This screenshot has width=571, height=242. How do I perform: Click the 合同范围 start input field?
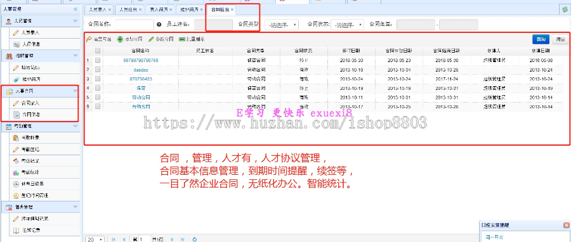coord(416,25)
